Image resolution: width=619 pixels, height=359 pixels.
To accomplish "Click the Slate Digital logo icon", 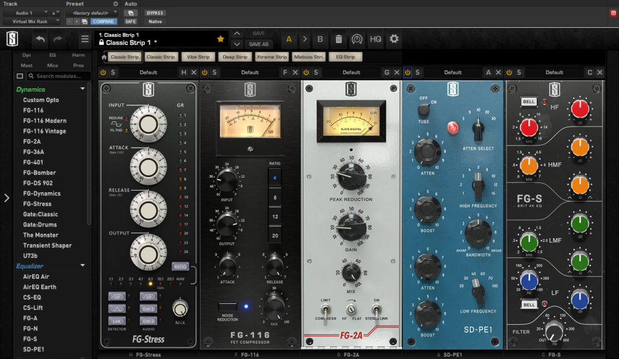I will click(12, 39).
